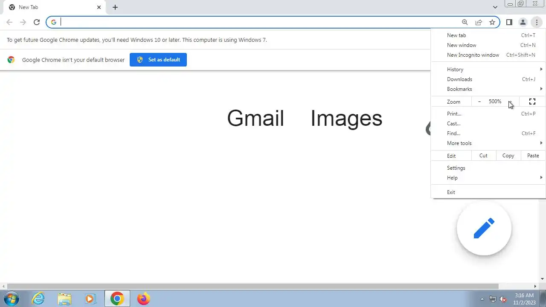This screenshot has height=307, width=546.
Task: Choose Exit from the Chrome menu
Action: [488, 192]
